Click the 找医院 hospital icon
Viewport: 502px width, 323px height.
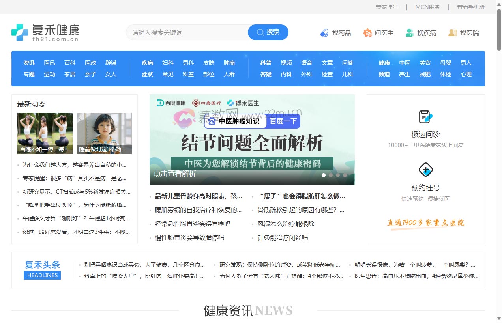click(x=452, y=33)
